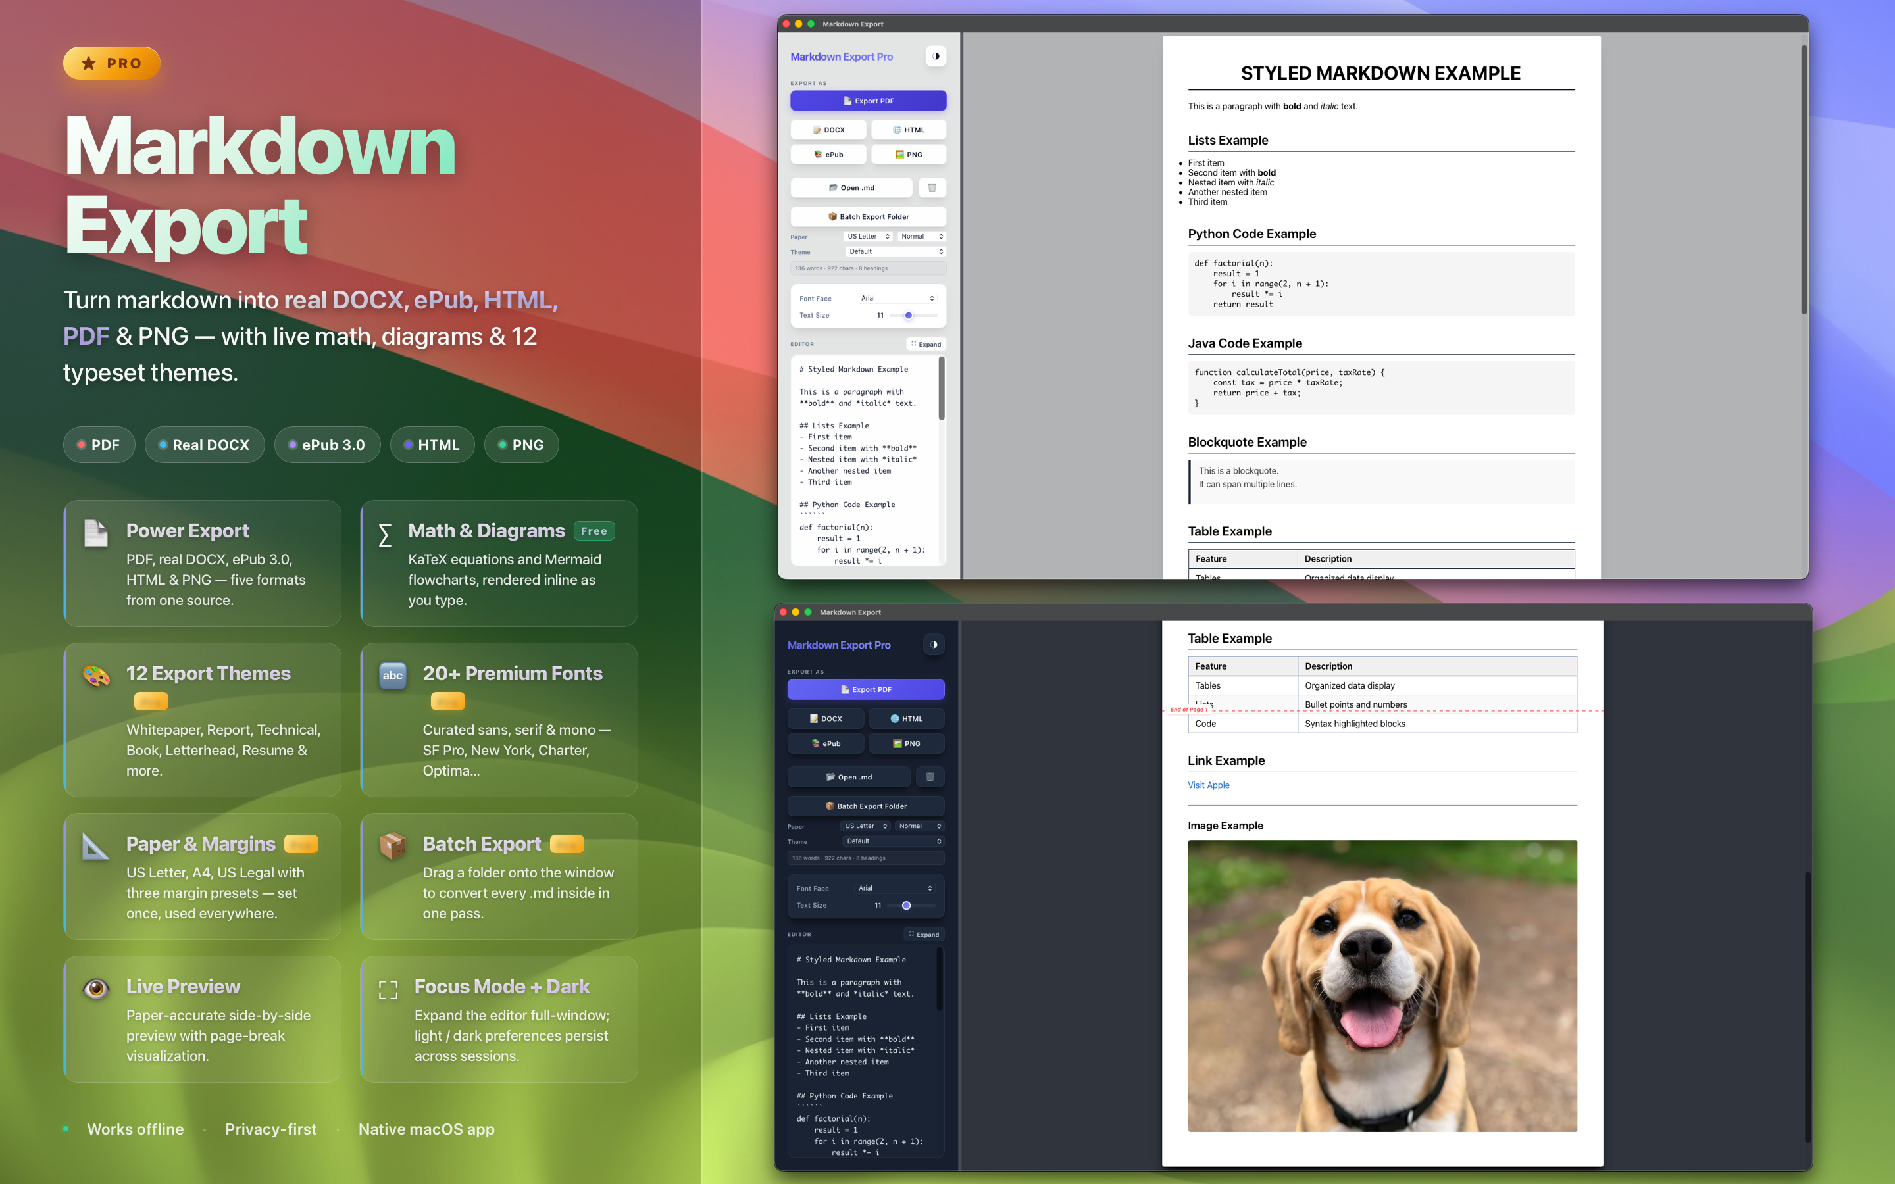
Task: Open Normal margins dropdown in dark window
Action: click(920, 826)
